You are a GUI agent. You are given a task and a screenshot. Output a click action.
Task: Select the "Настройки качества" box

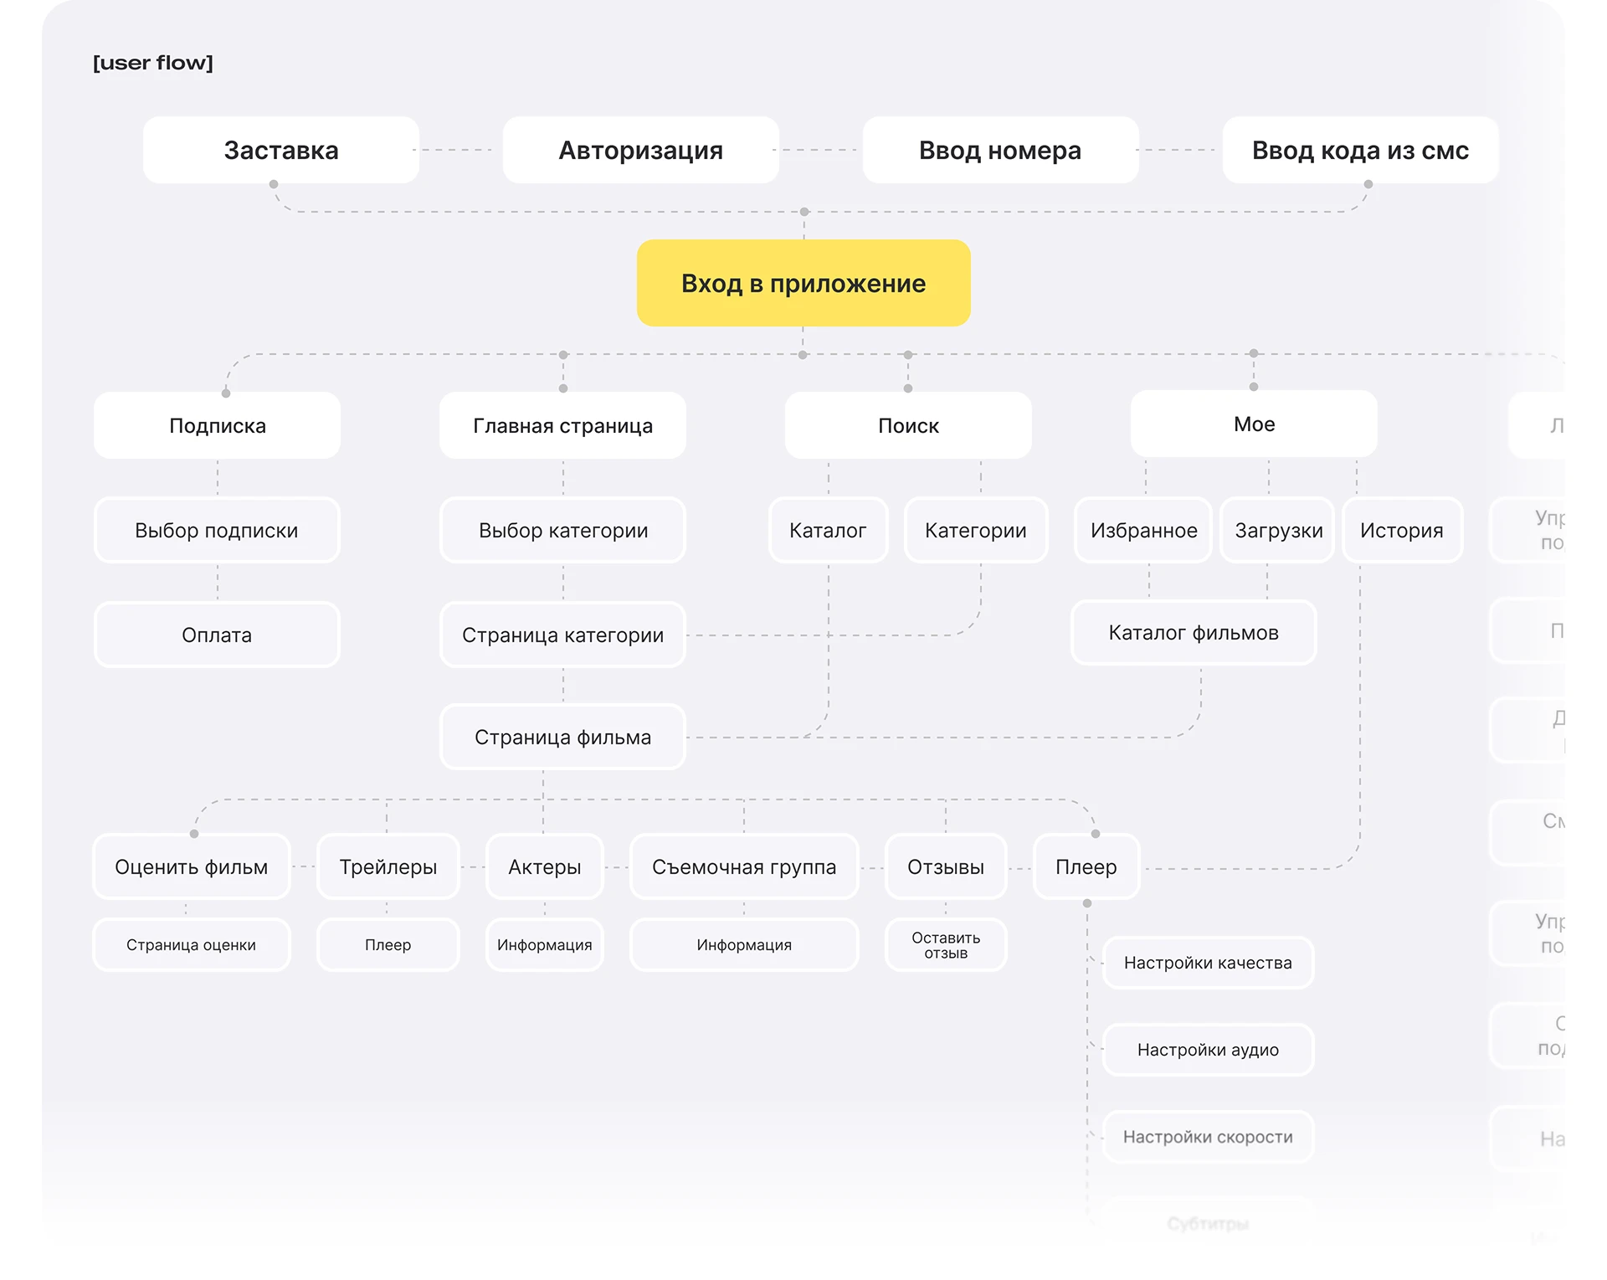click(1208, 963)
